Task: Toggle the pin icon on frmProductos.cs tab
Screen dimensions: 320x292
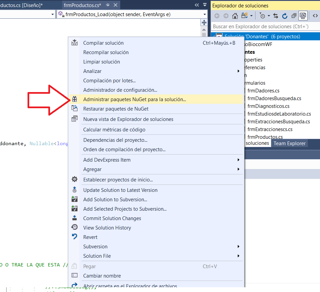Action: [107, 5]
